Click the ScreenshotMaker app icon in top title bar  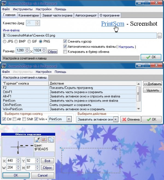point(4,4)
